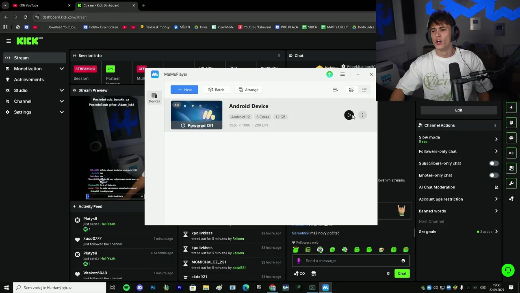Viewport: 520px width, 293px height.
Task: Switch MuMuPlayer to list view
Action: coord(364,90)
